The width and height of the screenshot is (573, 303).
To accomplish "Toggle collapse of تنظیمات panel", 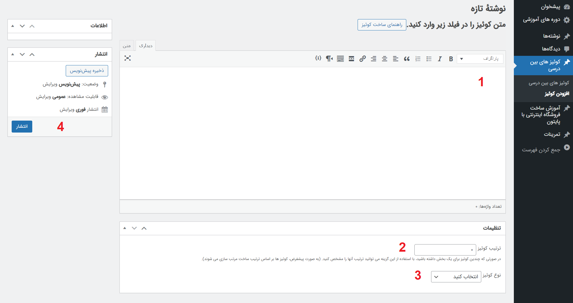I will click(125, 228).
